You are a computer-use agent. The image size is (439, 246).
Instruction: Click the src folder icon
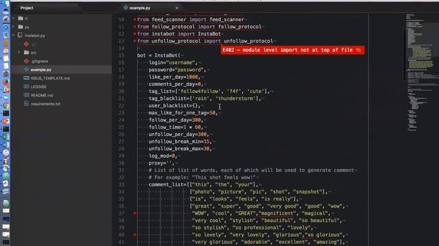(26, 53)
